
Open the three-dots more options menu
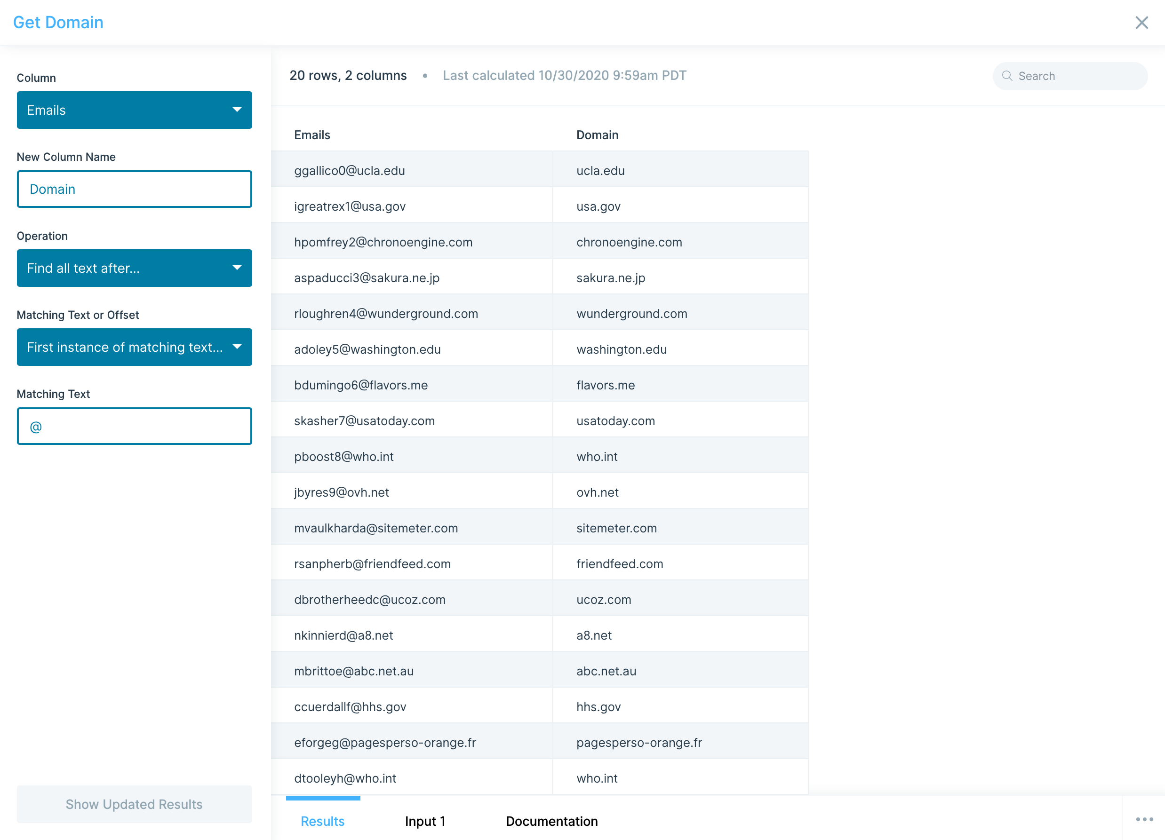[1144, 819]
